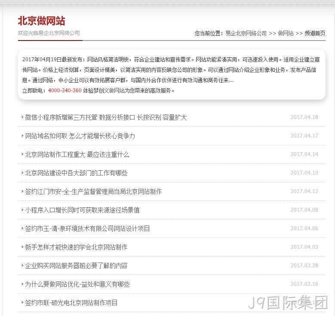This screenshot has height=316, width=335.
Task: Click date 2017.04.18 in the list
Action: (x=304, y=117)
